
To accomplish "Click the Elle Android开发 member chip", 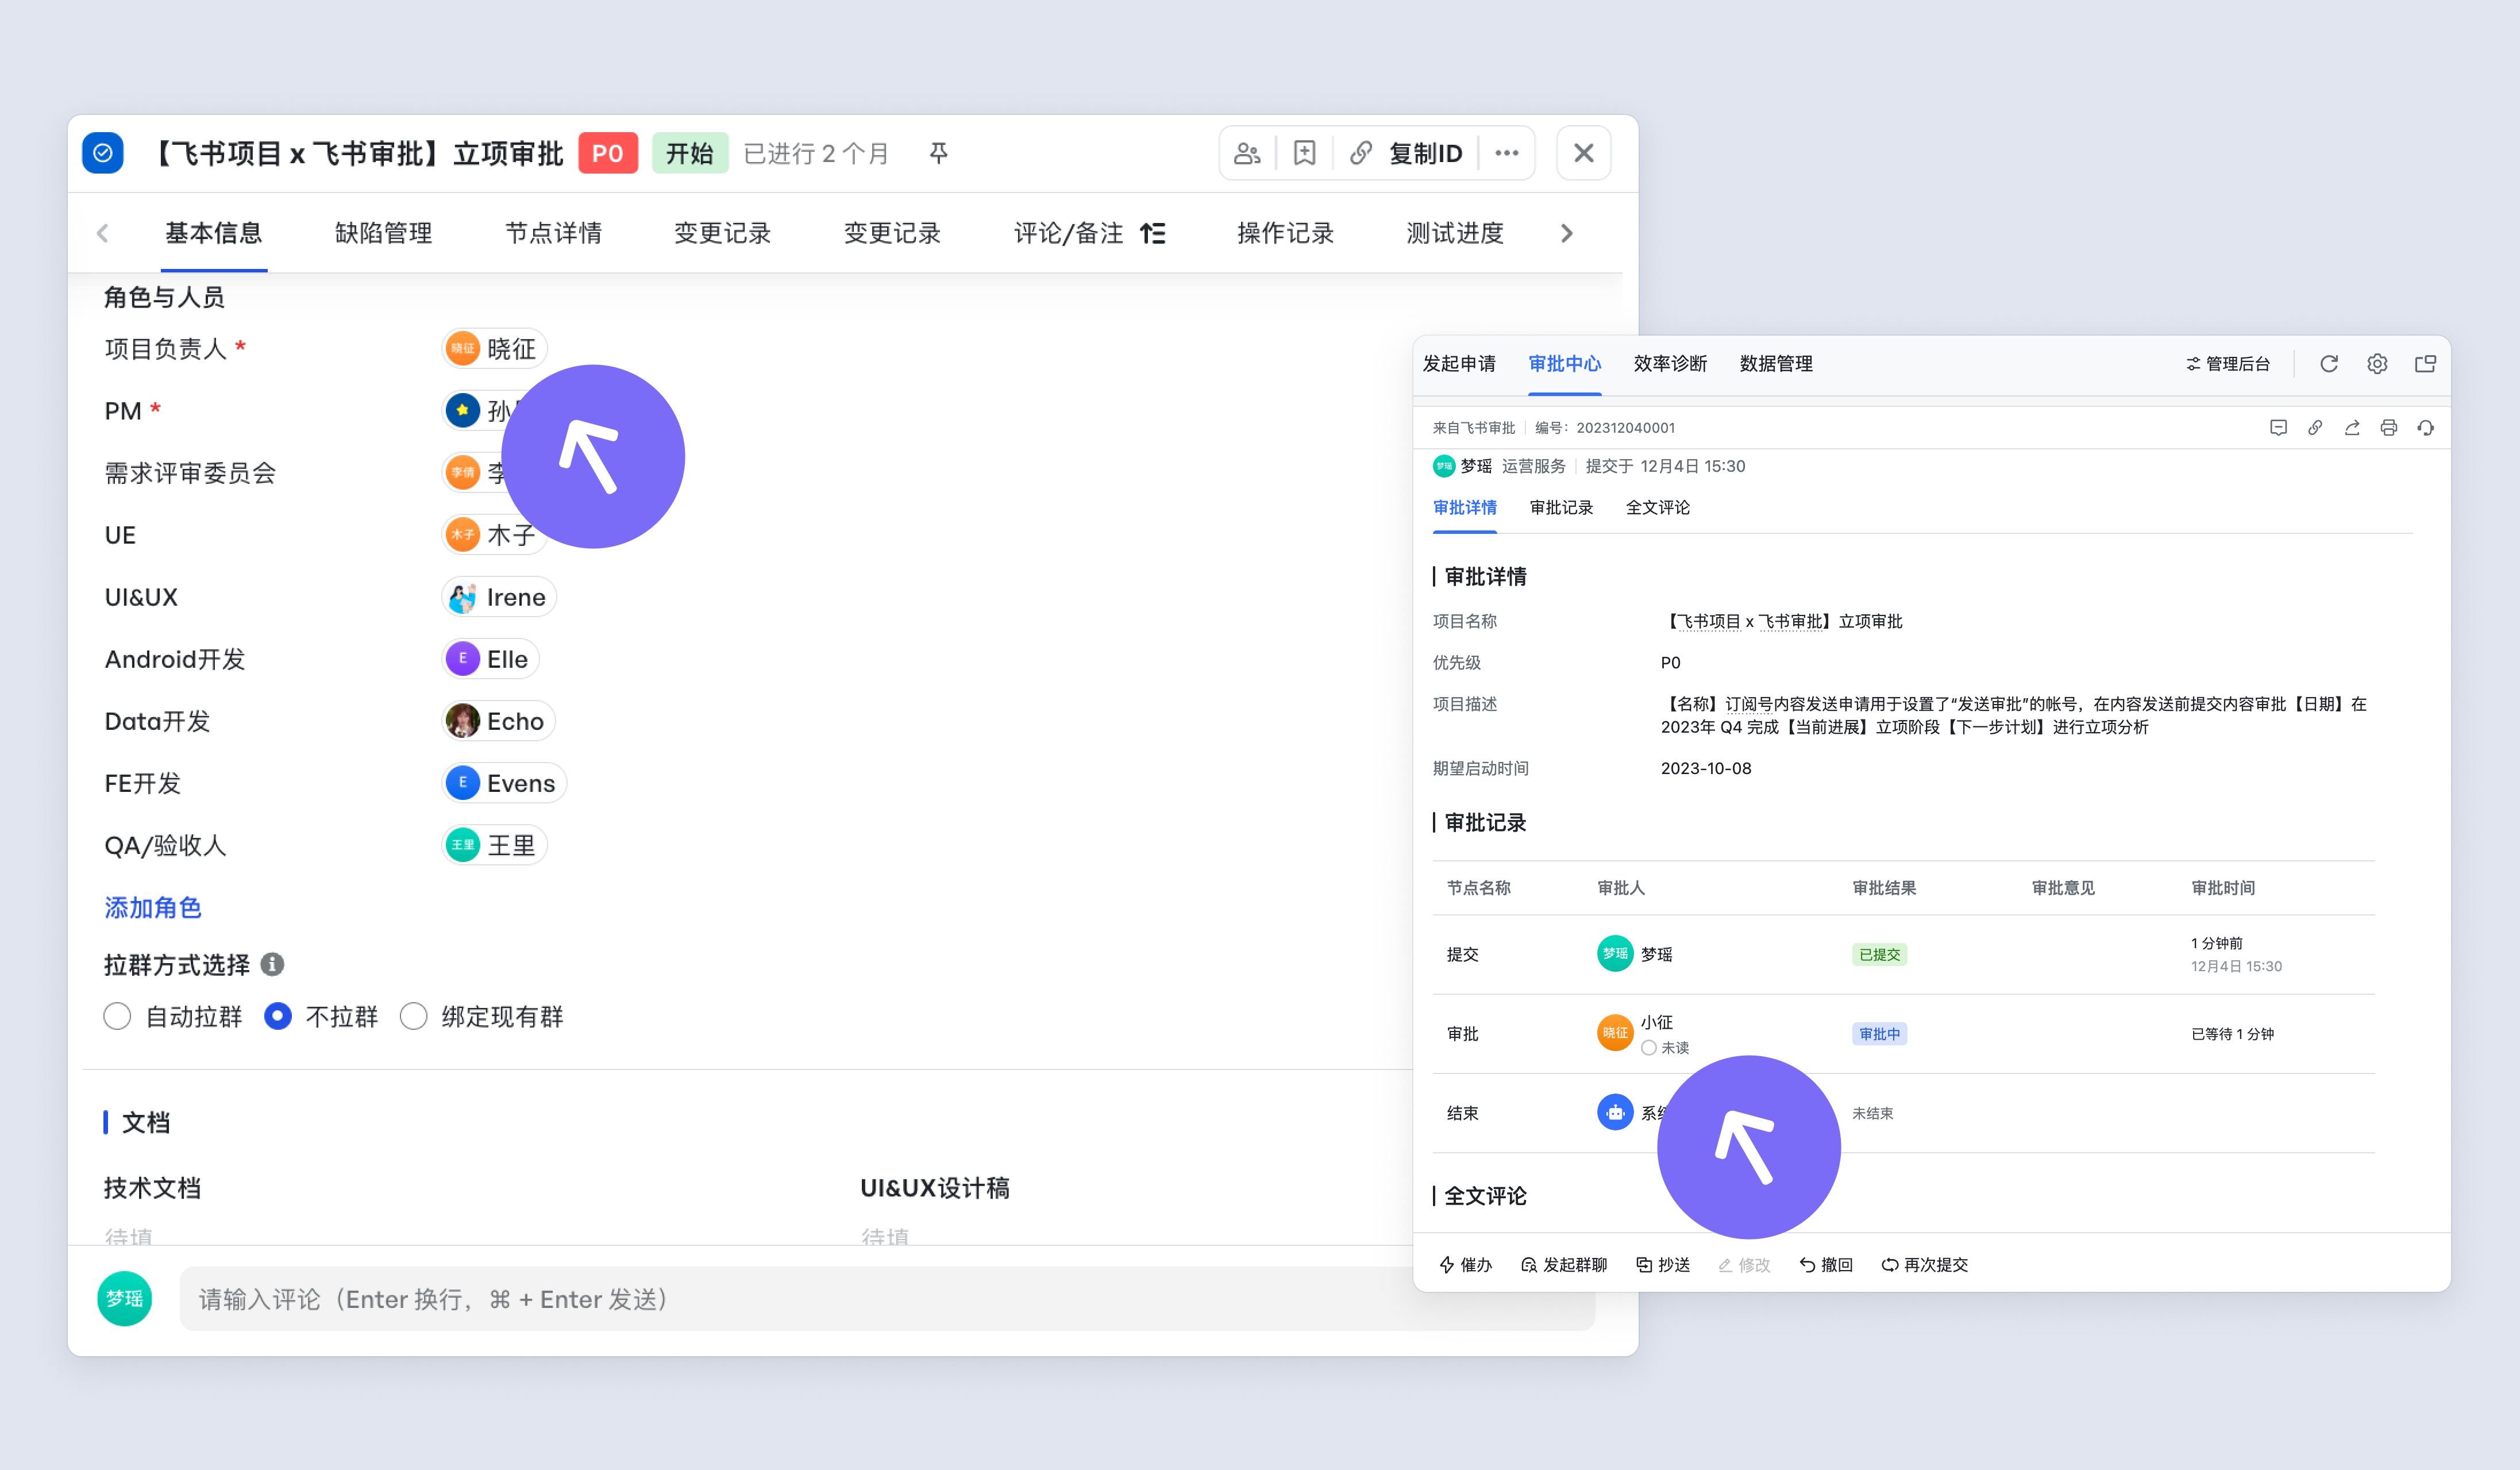I will pyautogui.click(x=490, y=659).
